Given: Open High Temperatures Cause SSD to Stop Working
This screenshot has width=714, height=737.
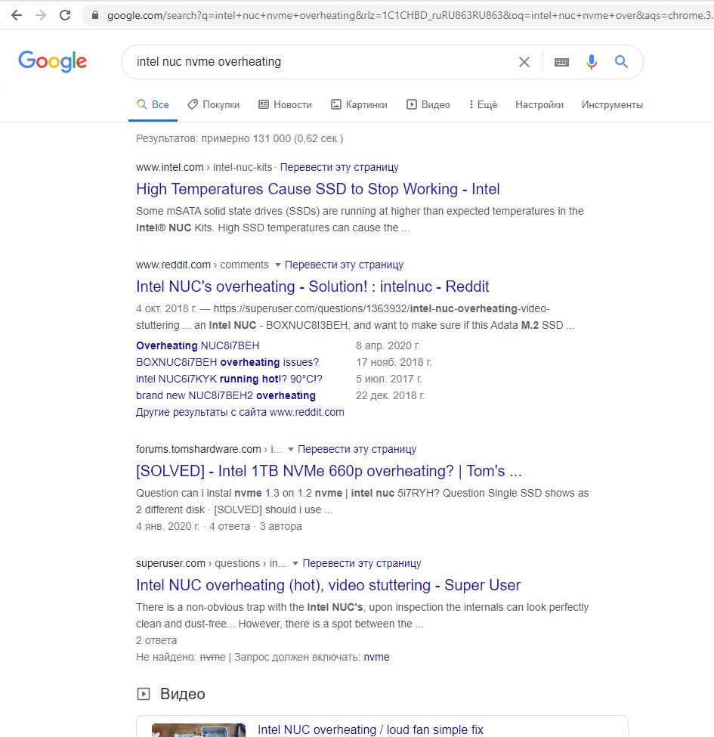Looking at the screenshot, I should [x=317, y=189].
